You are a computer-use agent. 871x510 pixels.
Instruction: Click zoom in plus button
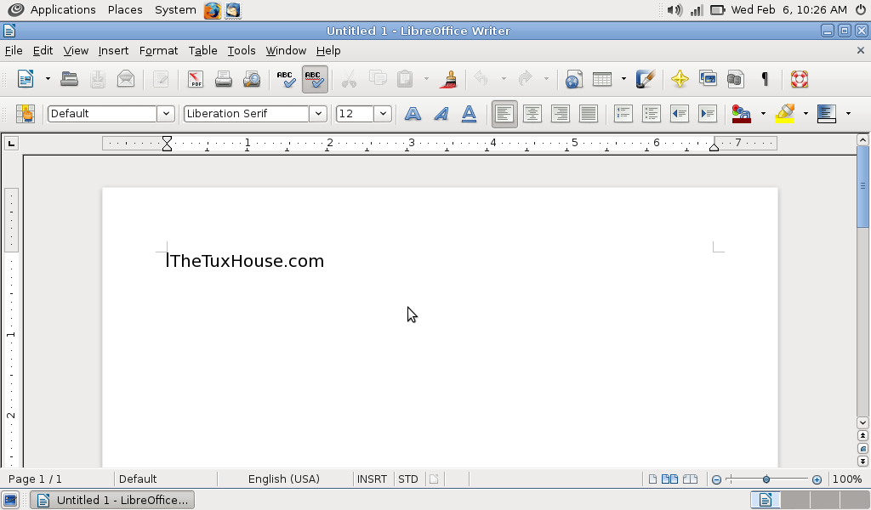click(817, 479)
